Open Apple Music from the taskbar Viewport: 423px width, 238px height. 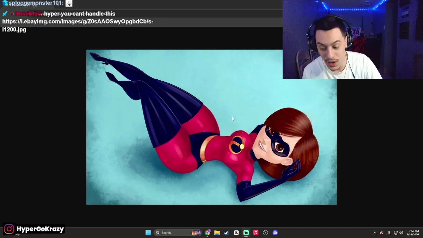(x=255, y=233)
